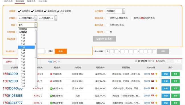This screenshot has width=185, height=105.
Task: Click blue 收藏 button in 155030999 row
Action: [x=166, y=74]
